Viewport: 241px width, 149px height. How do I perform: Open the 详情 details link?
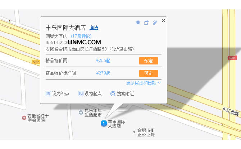point(94,28)
